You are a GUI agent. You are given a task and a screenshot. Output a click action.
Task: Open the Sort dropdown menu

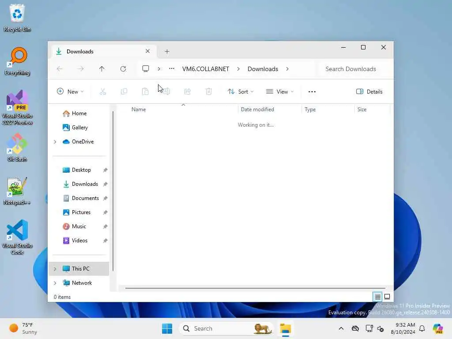click(241, 92)
